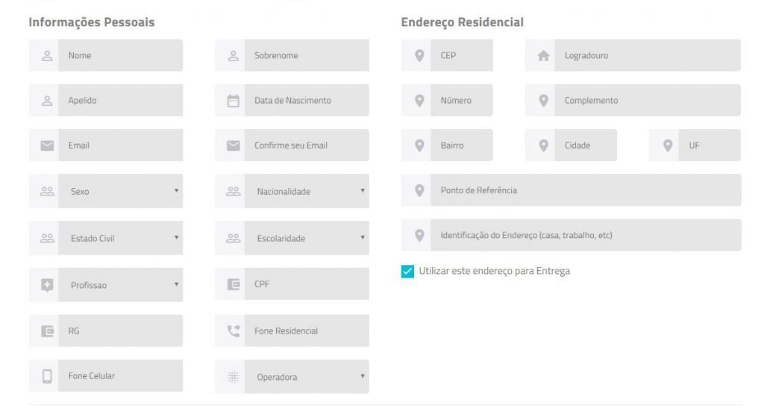The height and width of the screenshot is (409, 764).
Task: Open the Operadora dropdown
Action: coord(307,377)
